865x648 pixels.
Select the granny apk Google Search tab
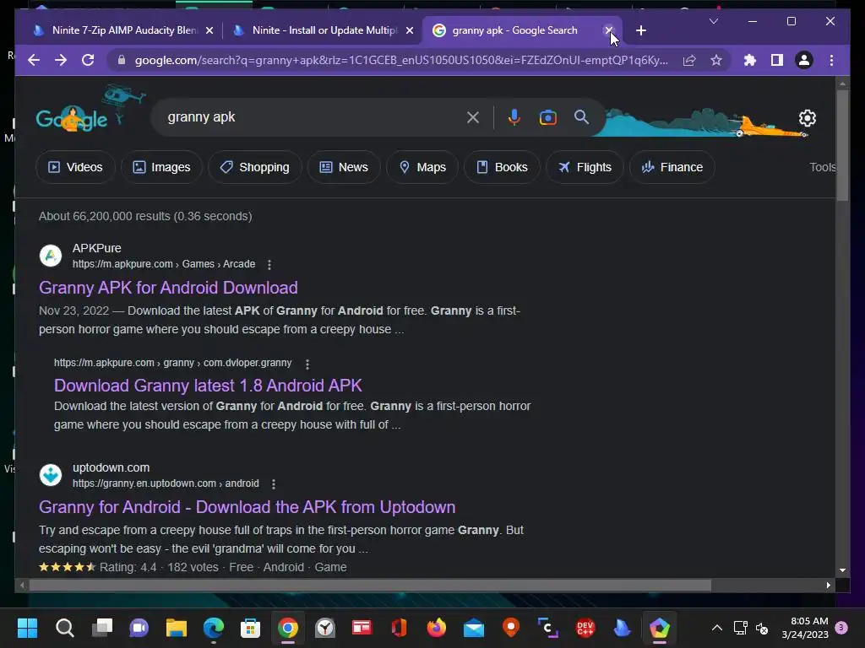pyautogui.click(x=513, y=30)
